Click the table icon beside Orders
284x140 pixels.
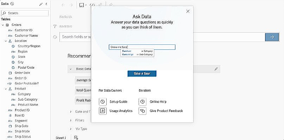7,25
